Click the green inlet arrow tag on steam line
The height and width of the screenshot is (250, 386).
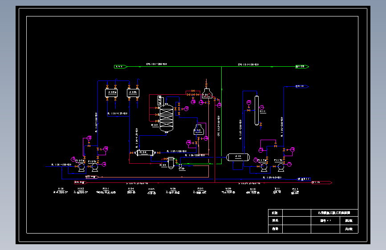click(121, 67)
